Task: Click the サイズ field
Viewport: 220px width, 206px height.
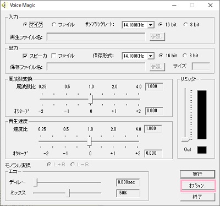Action: coord(201,66)
